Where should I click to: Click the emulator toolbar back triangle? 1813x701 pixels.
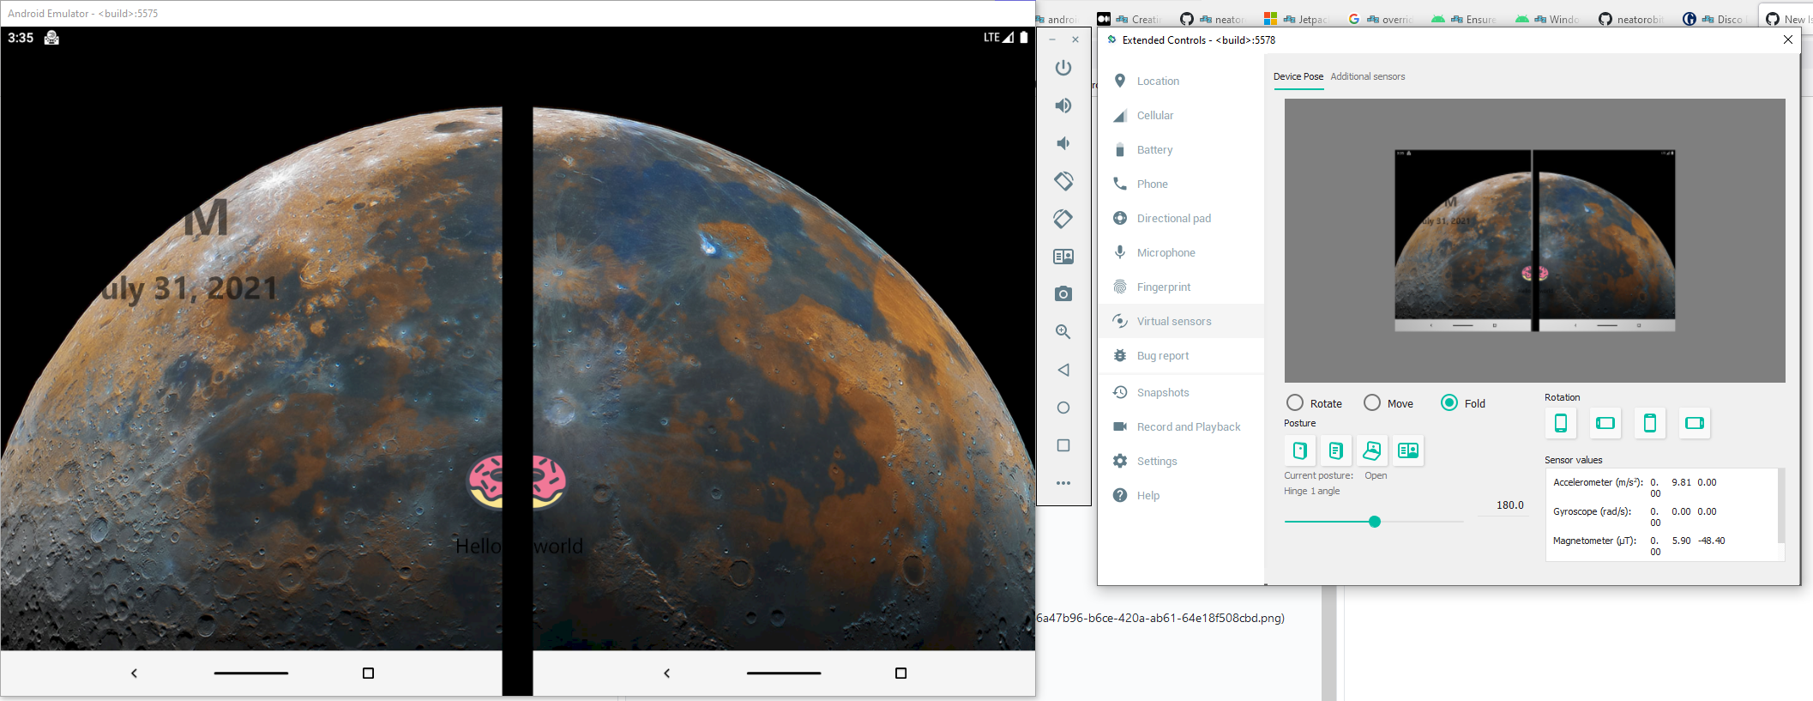pyautogui.click(x=1063, y=370)
